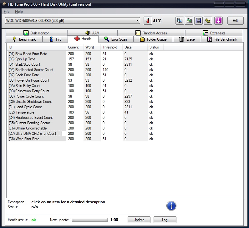Click the blue information icon
This screenshot has width=249, height=228.
[x=171, y=205]
